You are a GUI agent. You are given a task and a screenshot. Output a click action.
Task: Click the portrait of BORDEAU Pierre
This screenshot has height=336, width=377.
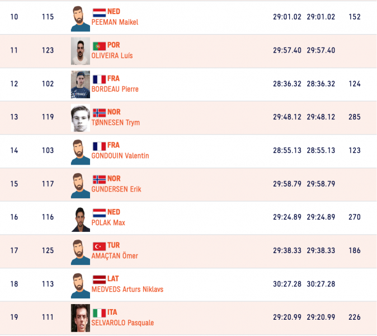81,85
